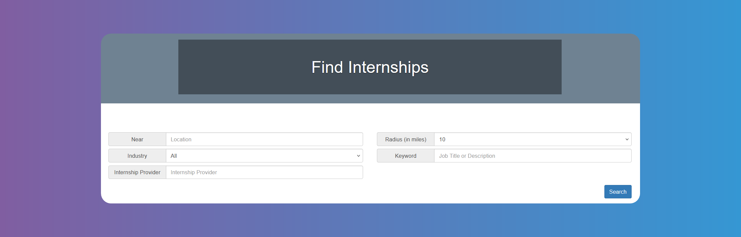Open the Radius in miles dropdown
Screen dimensions: 741x237
(533, 139)
